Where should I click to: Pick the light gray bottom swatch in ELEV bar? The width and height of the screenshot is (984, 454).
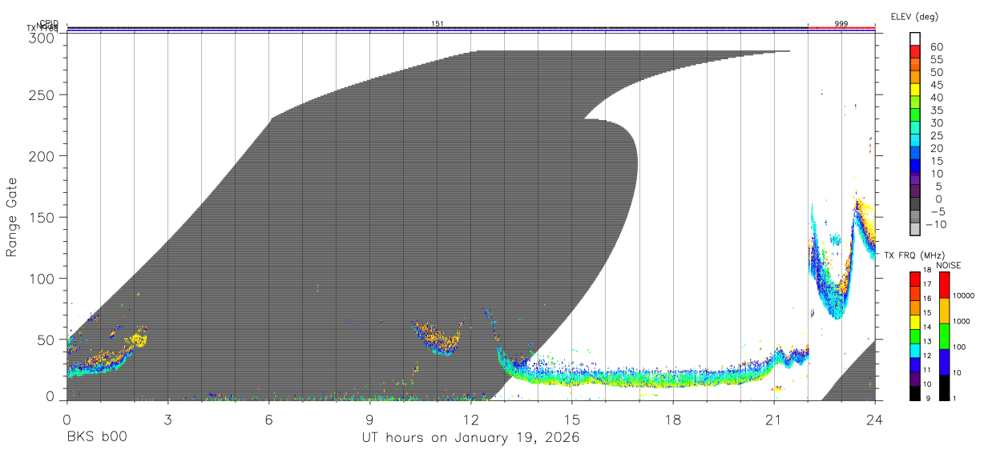(x=915, y=230)
